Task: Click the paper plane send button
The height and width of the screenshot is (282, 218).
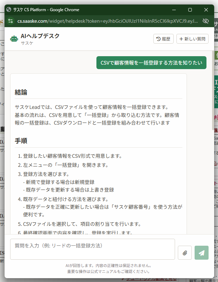Action: click(202, 253)
